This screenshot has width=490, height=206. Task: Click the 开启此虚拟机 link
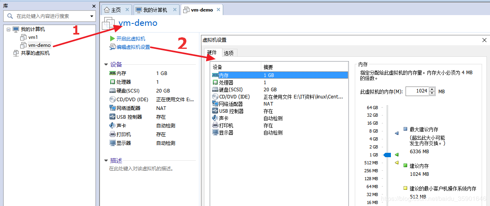point(130,39)
